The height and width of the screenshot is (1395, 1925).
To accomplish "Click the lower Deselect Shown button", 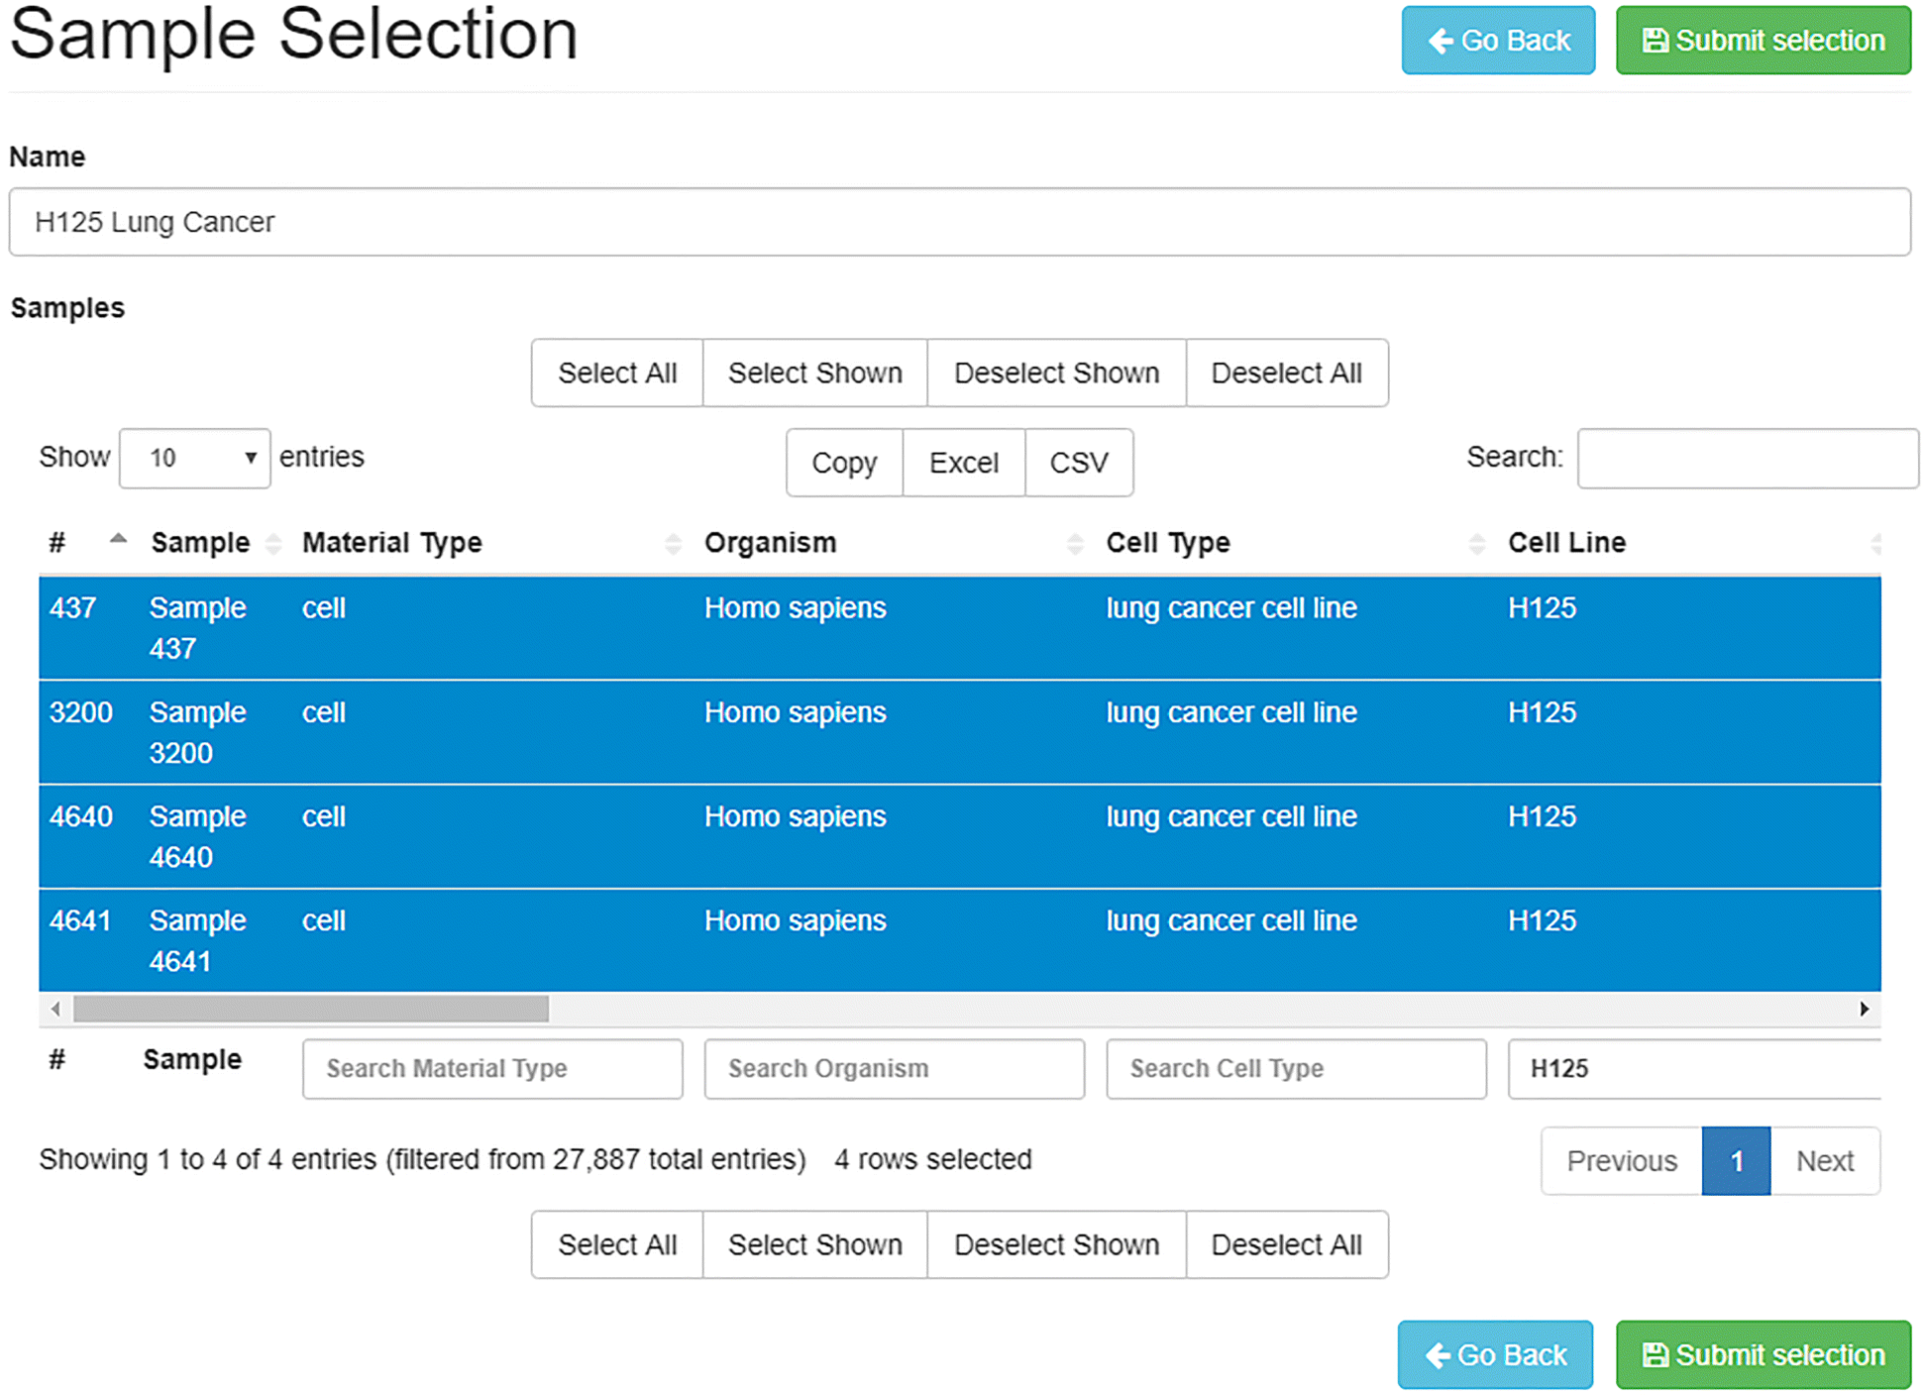I will (x=1056, y=1244).
